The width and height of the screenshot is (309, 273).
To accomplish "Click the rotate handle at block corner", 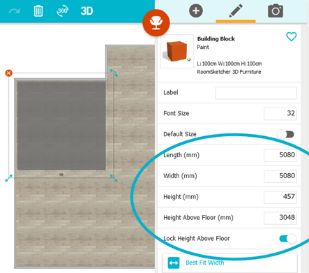I will [114, 73].
